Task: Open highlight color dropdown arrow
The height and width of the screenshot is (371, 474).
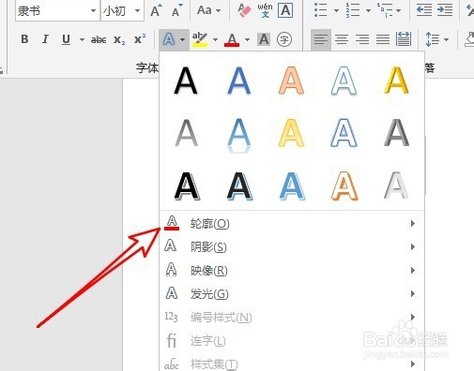Action: tap(215, 39)
